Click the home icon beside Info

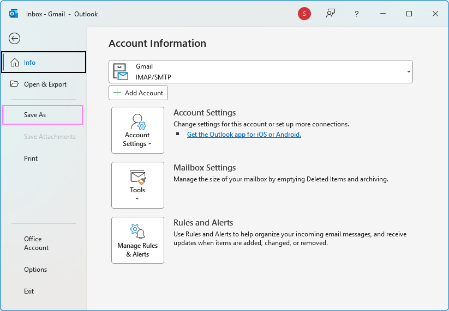point(15,62)
